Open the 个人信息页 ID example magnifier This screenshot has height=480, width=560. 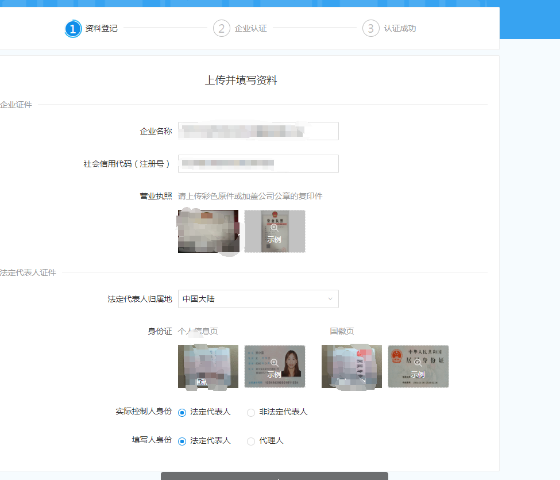click(275, 363)
